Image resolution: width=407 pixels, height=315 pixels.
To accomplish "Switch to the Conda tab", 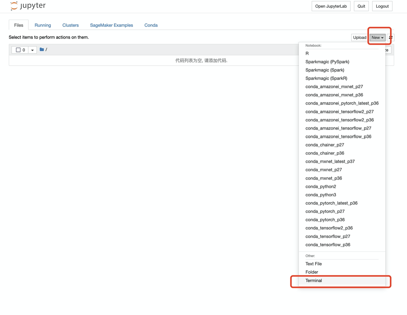I will point(151,25).
